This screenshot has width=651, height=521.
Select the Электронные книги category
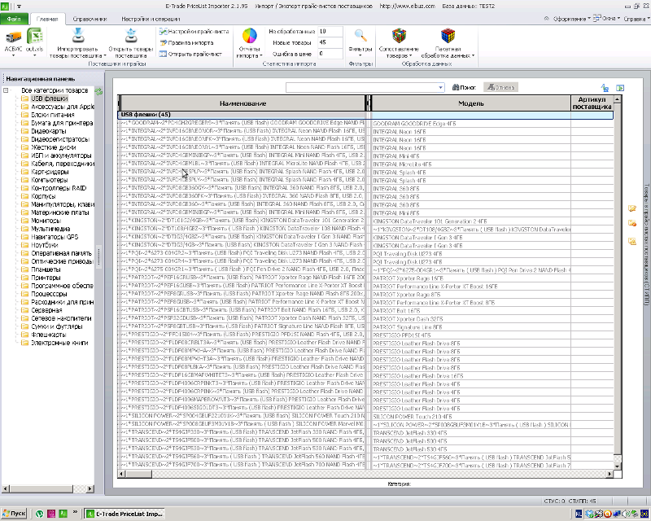59,343
